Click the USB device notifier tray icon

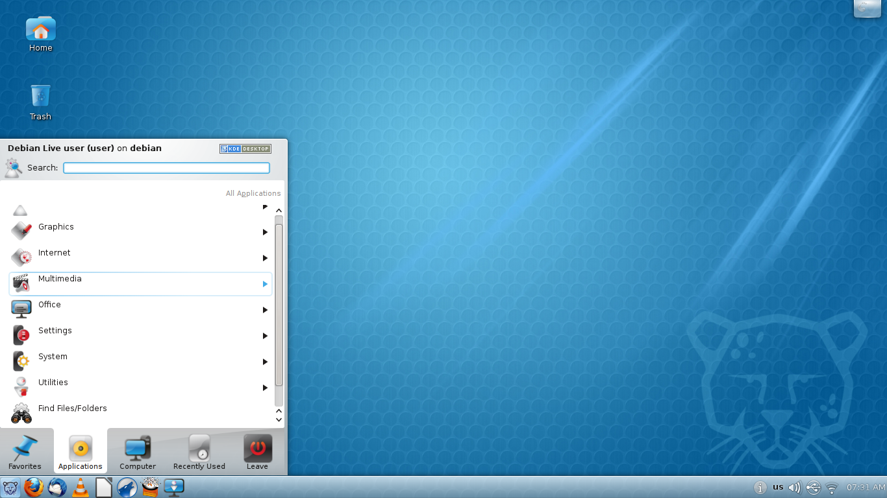[x=813, y=487]
